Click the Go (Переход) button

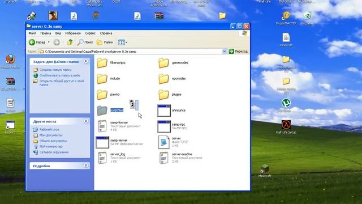(x=238, y=52)
